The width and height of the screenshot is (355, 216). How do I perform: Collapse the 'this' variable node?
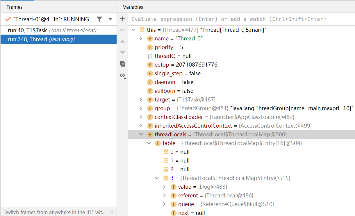pos(133,30)
